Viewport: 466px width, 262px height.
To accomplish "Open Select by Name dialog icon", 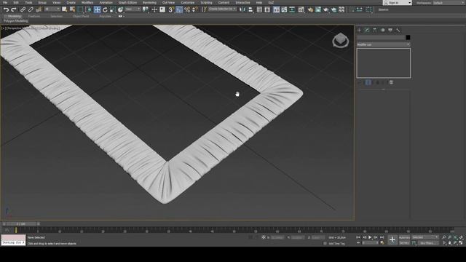I will click(72, 9).
